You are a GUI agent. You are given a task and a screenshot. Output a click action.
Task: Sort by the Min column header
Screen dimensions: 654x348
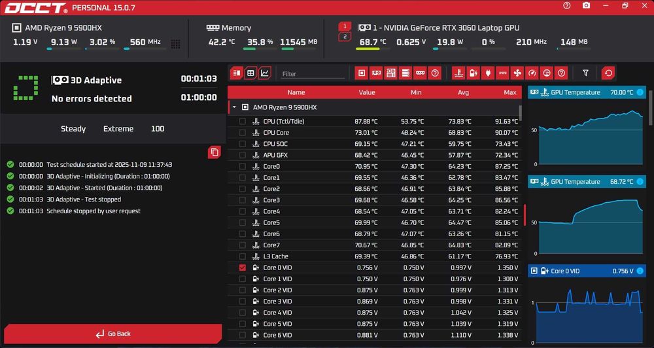pos(416,93)
